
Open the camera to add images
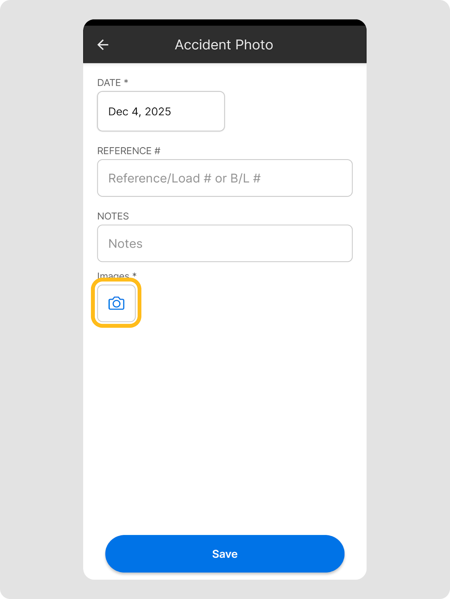(x=116, y=303)
